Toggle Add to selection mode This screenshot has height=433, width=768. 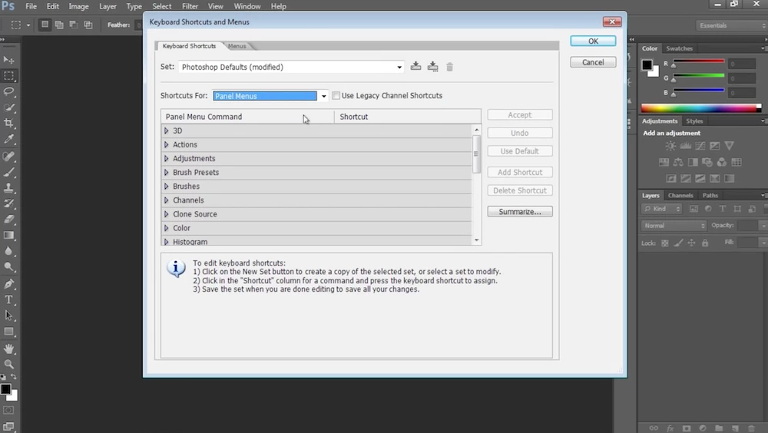coord(59,25)
